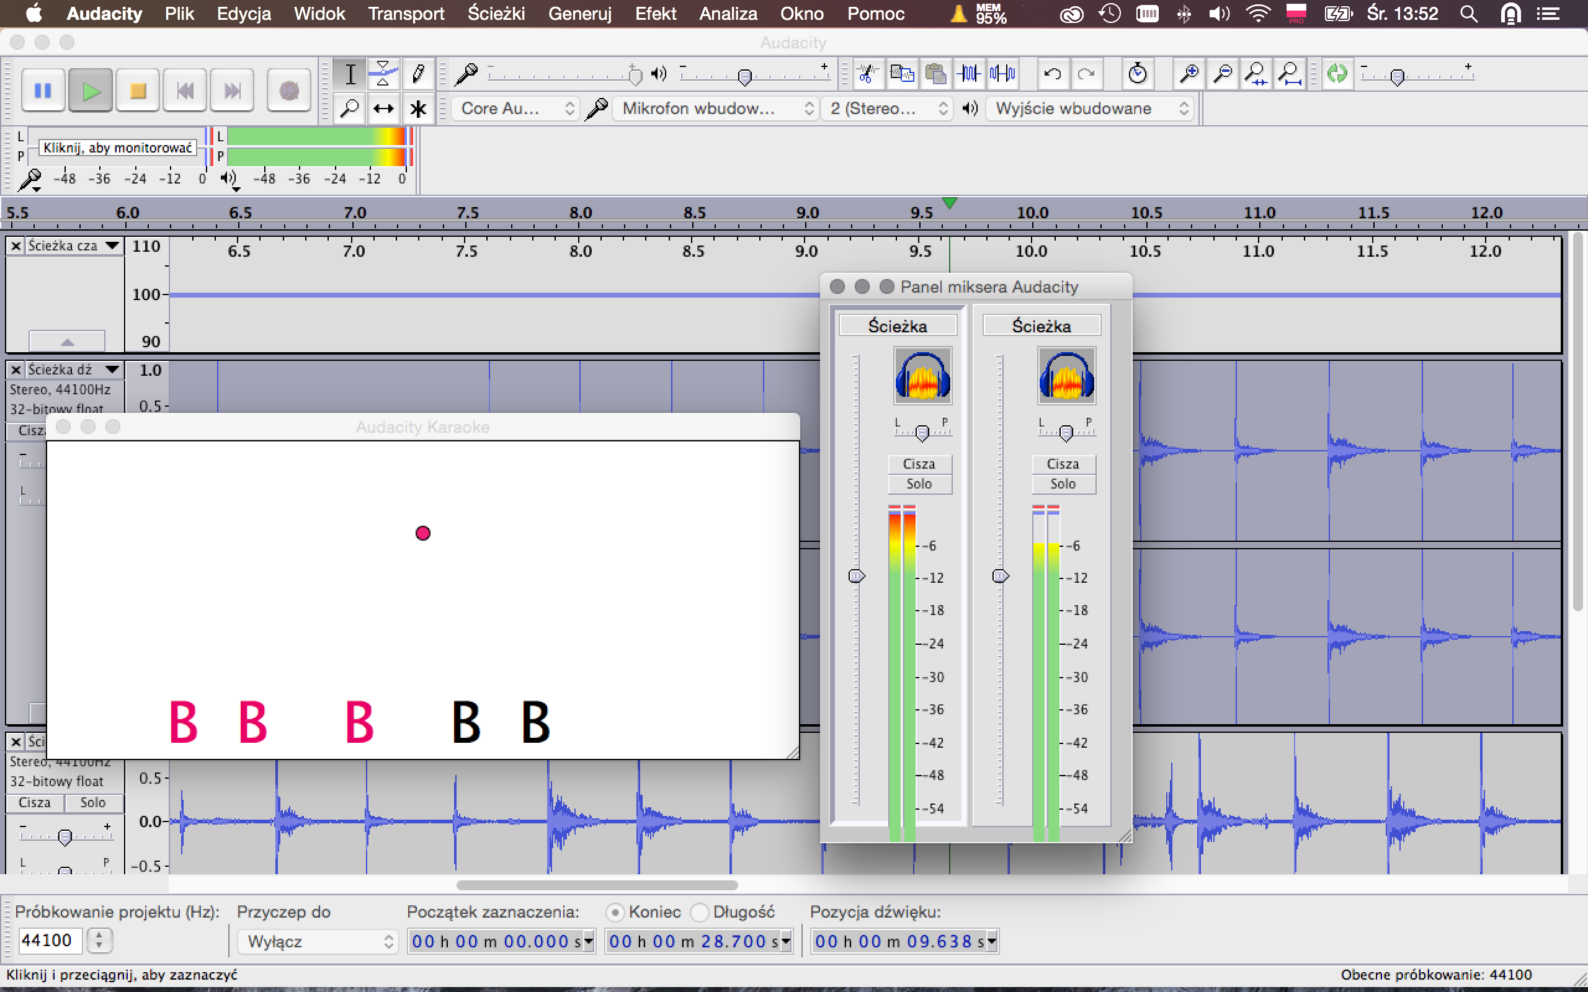This screenshot has height=992, width=1588.
Task: Open the Mikrofon wbudowany input dropdown
Action: point(716,108)
